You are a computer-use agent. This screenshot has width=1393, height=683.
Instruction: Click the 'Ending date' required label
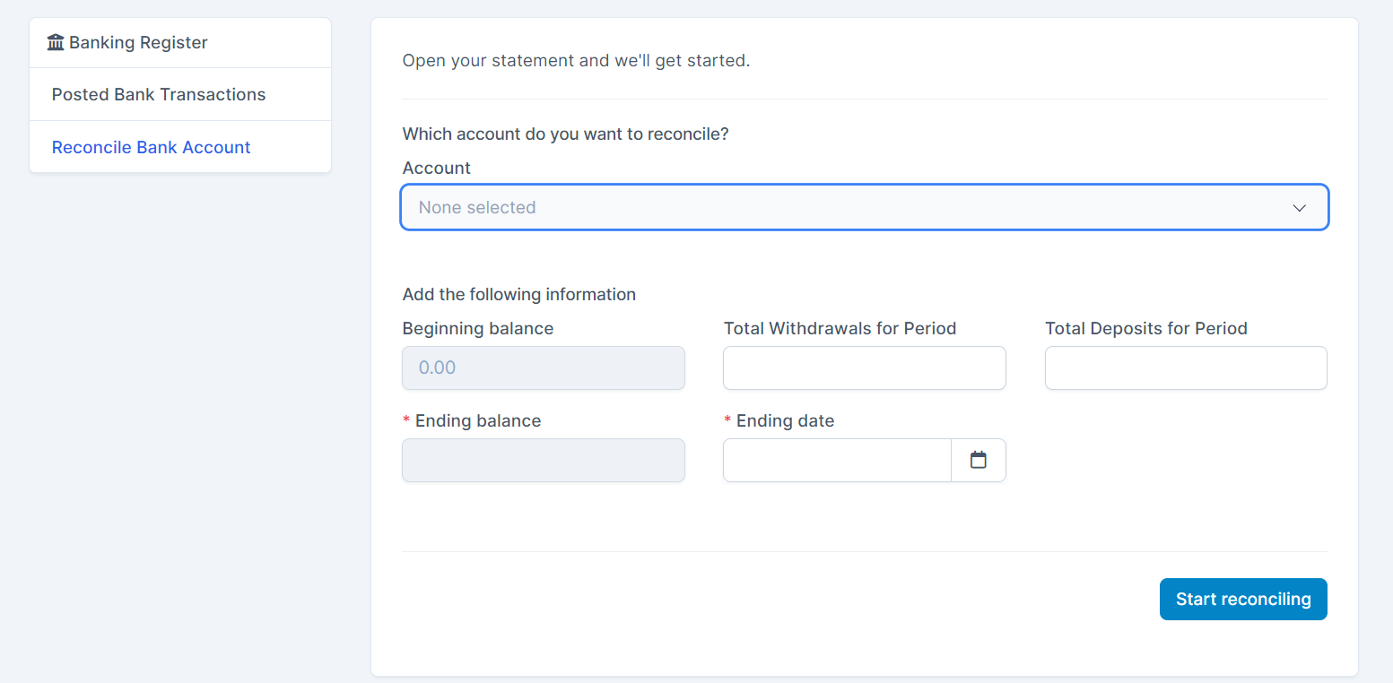tap(785, 420)
